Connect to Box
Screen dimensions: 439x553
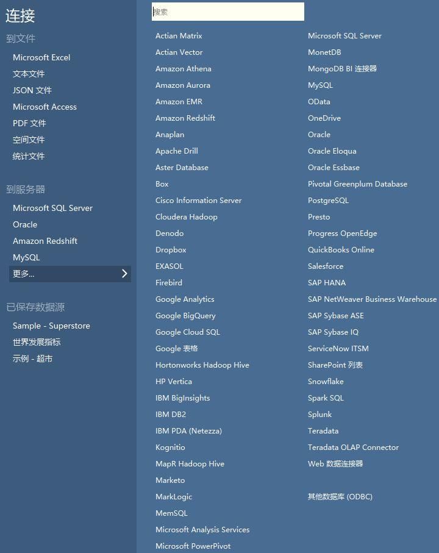click(162, 184)
